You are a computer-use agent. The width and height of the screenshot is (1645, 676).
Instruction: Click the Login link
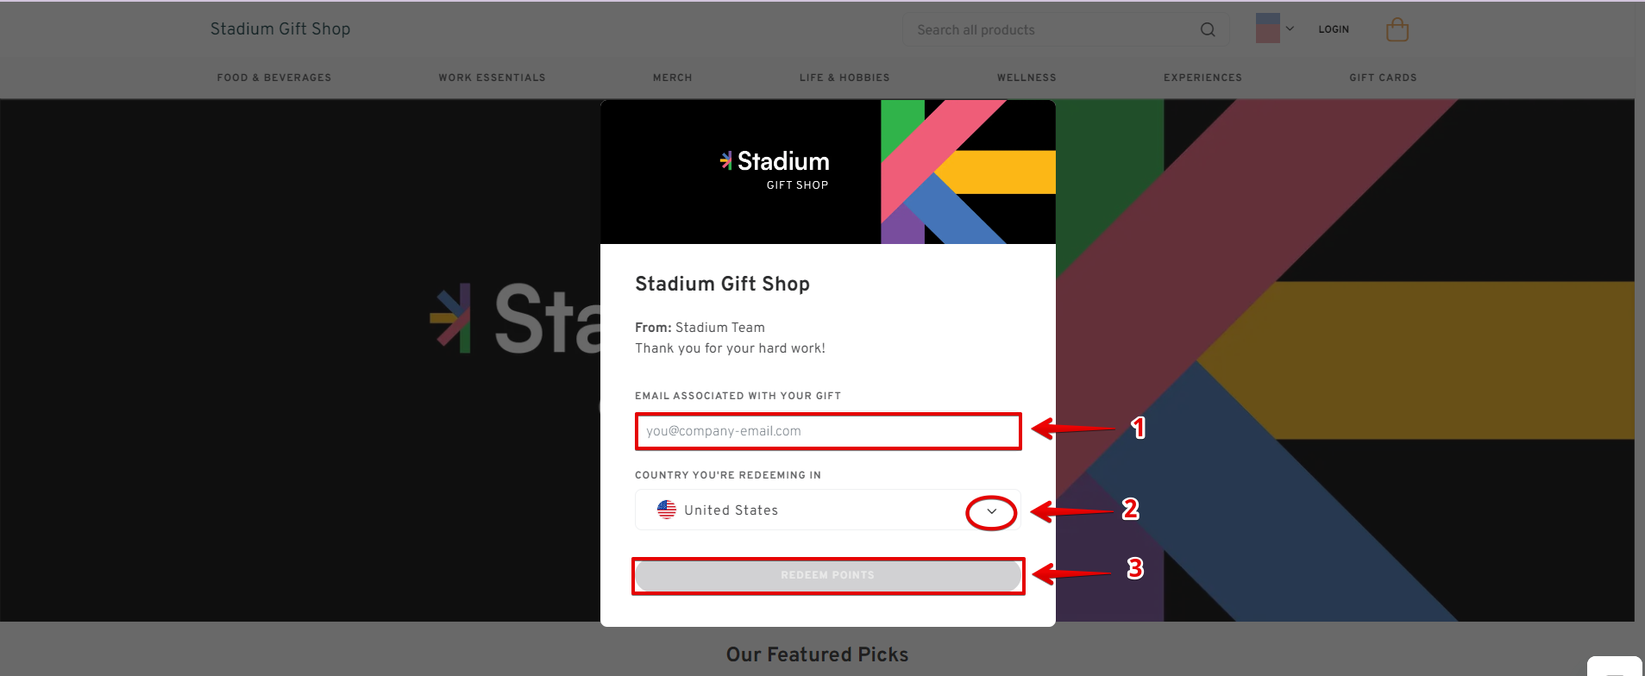[x=1334, y=29]
